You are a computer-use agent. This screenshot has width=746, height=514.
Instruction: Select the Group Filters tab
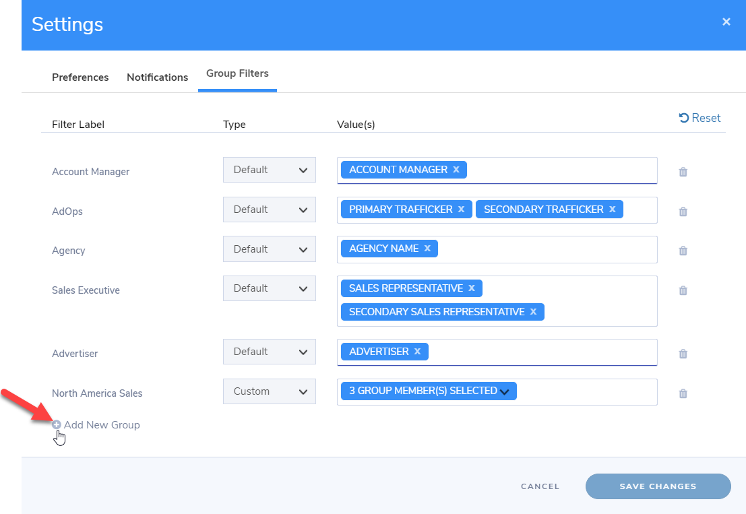[x=237, y=73]
